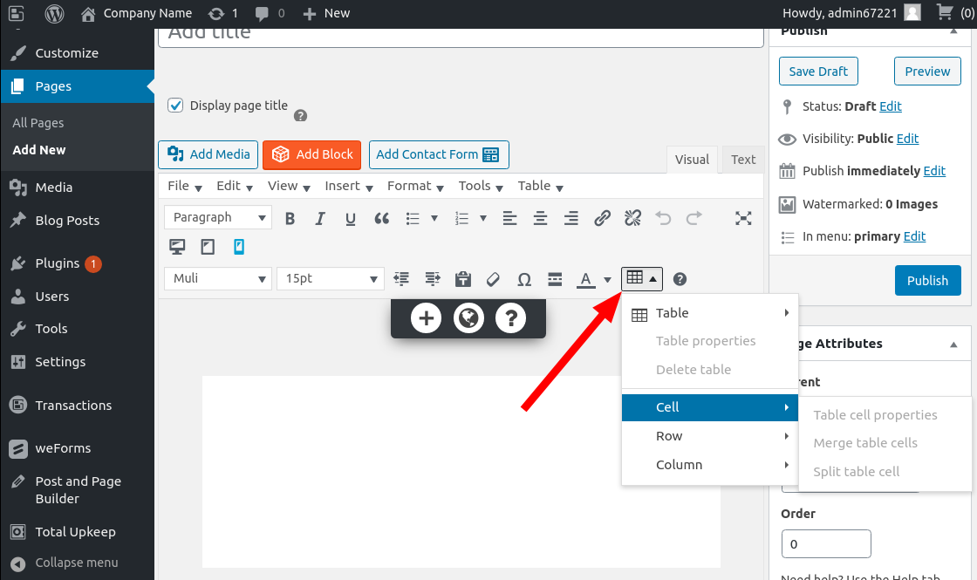Click Preview button
977x580 pixels.
pyautogui.click(x=927, y=71)
